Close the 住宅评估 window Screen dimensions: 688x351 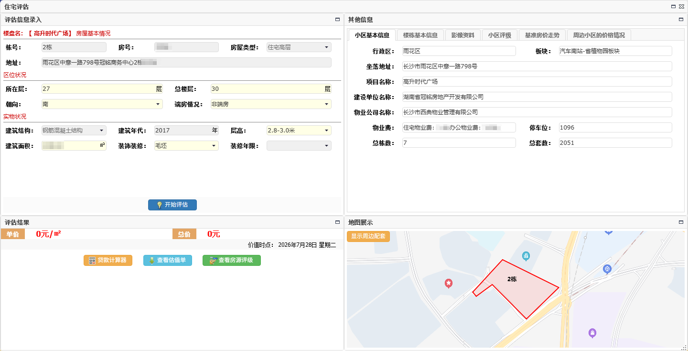tap(681, 6)
